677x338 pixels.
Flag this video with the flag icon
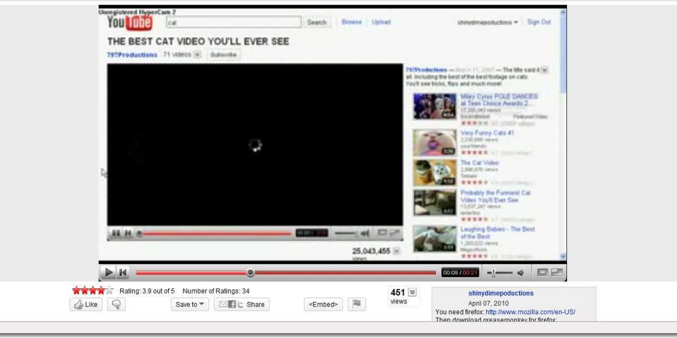357,304
